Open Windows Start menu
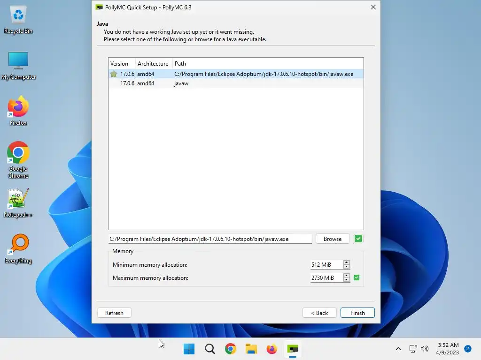 (189, 349)
